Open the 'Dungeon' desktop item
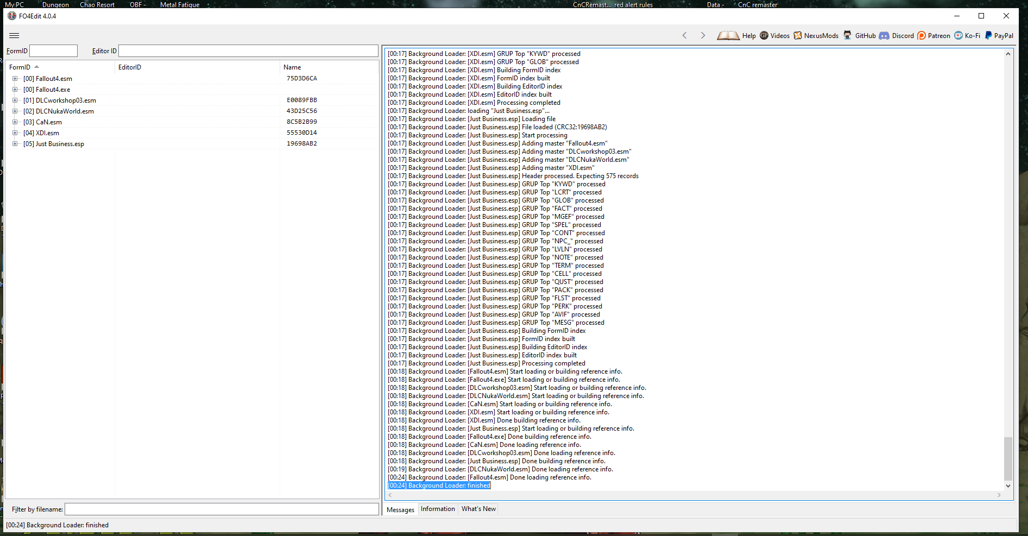 (55, 4)
